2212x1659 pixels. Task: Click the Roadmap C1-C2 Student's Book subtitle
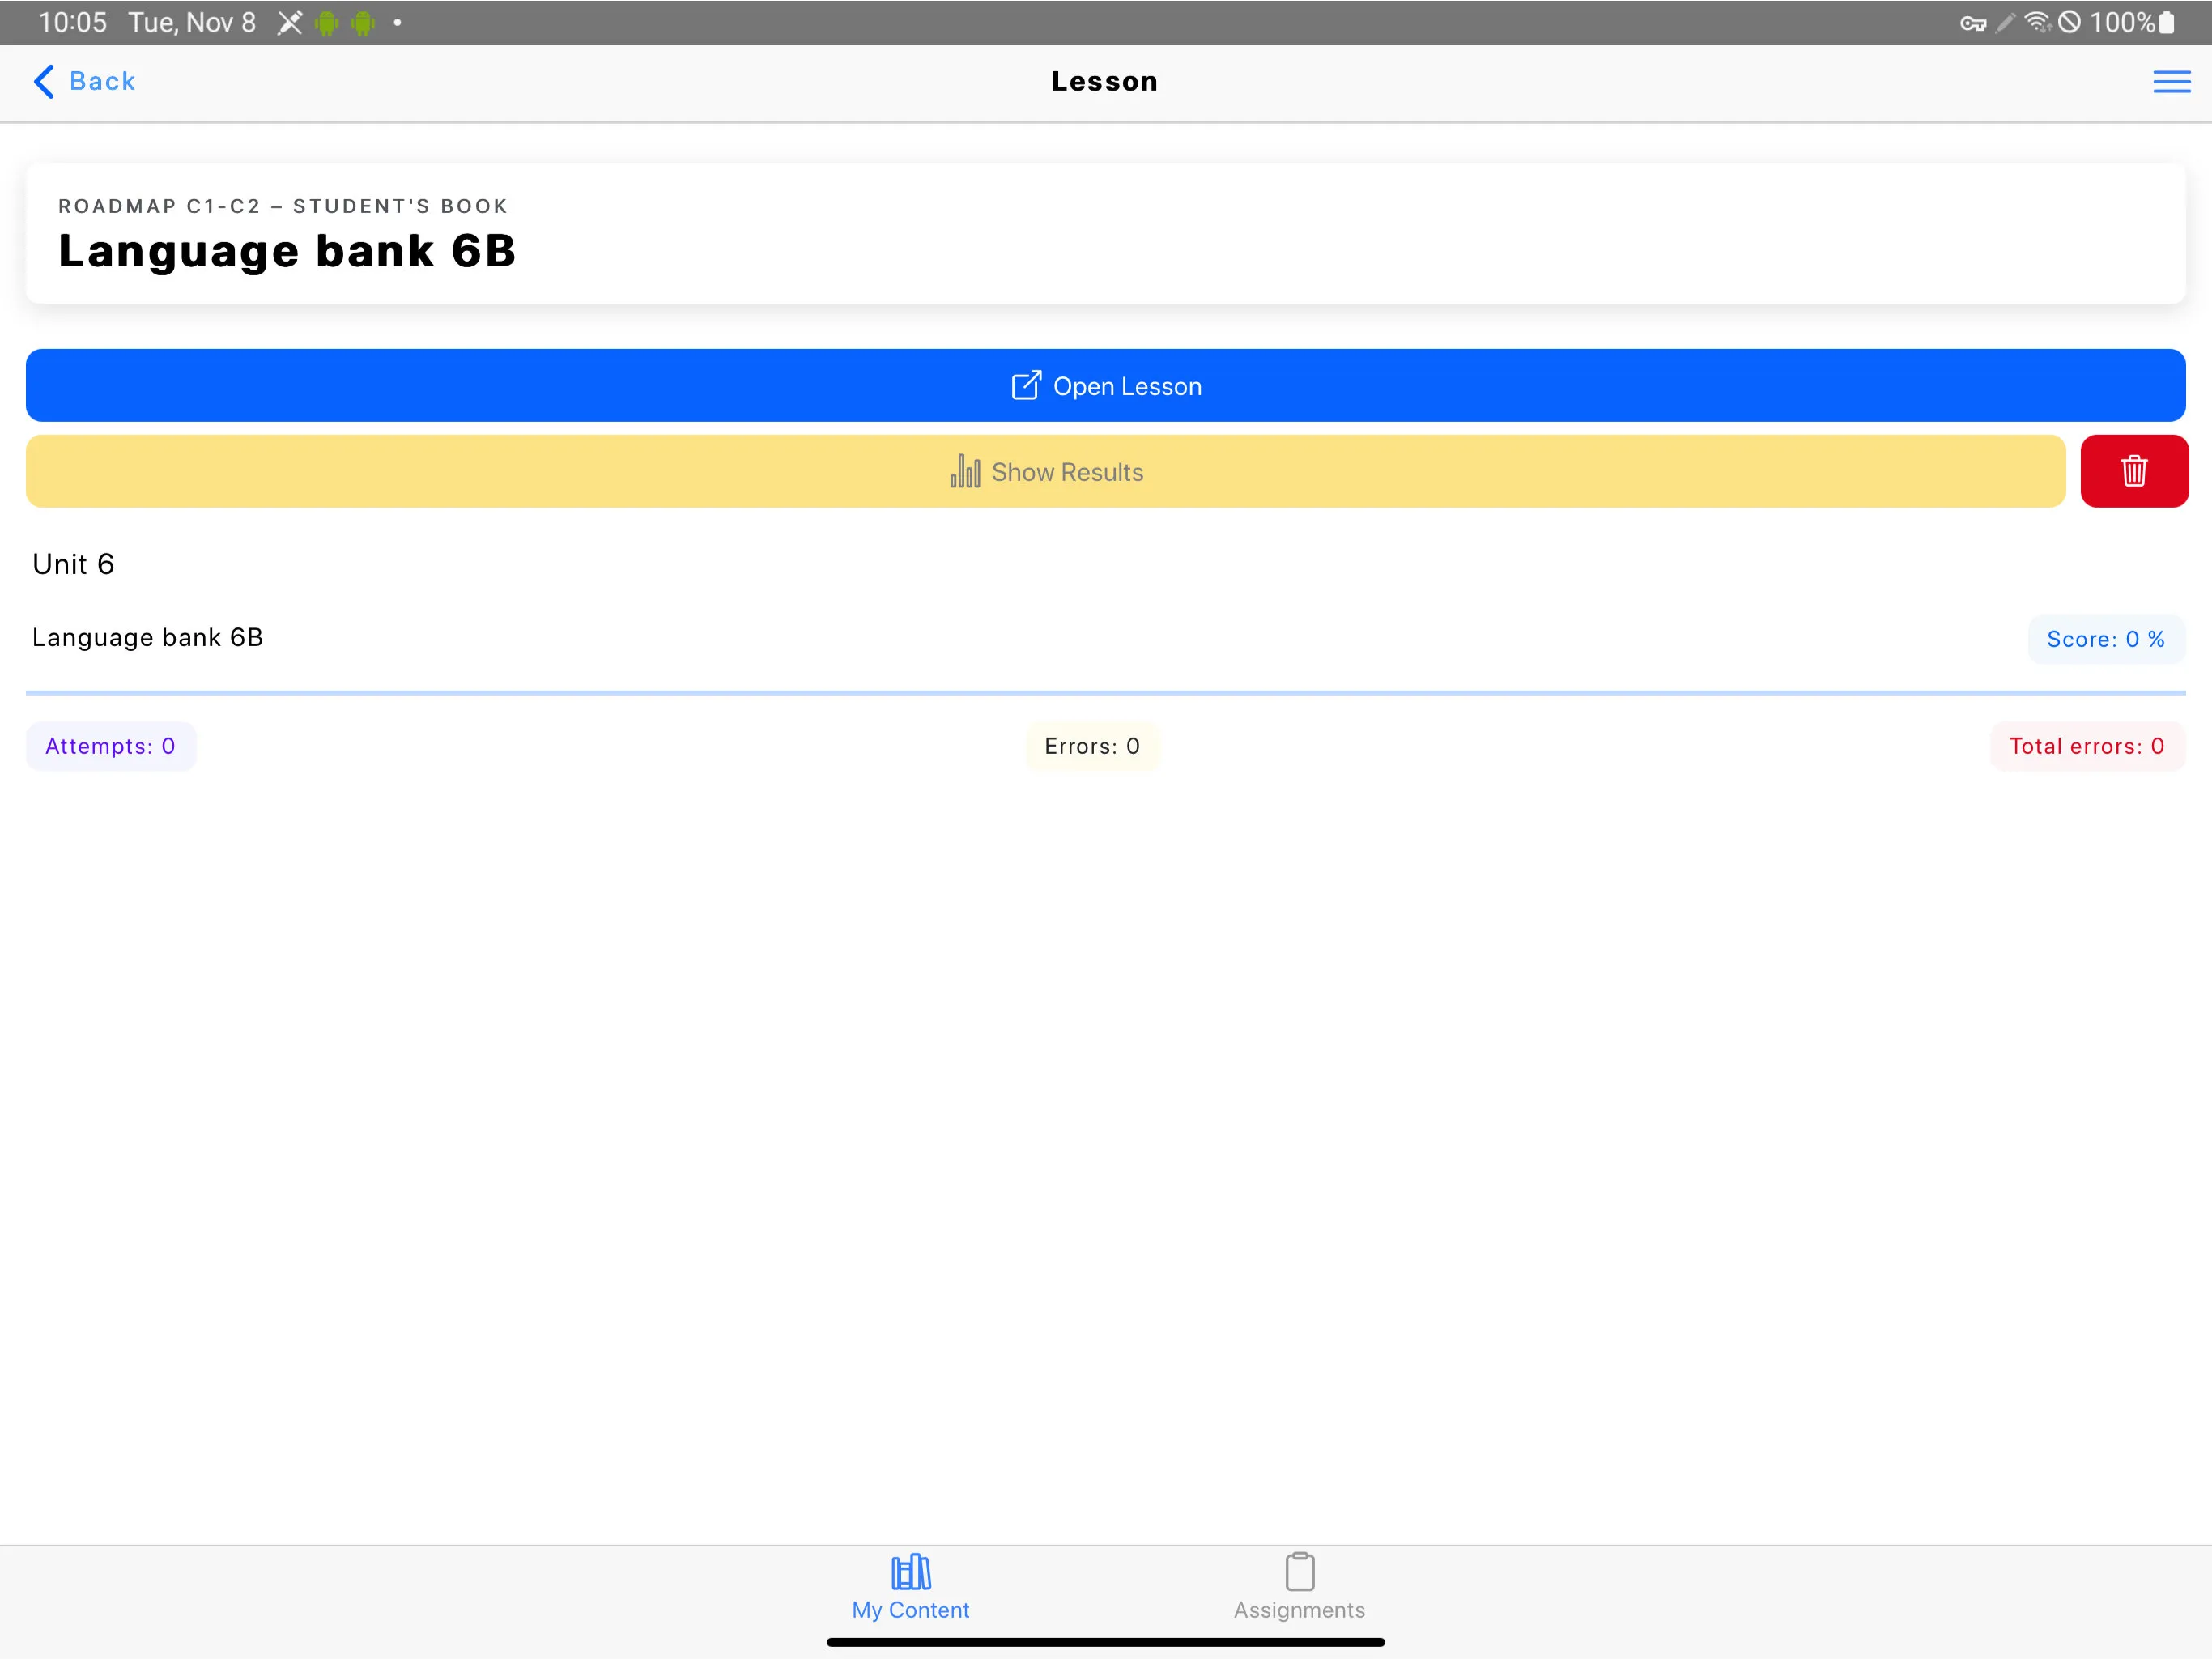pyautogui.click(x=283, y=206)
